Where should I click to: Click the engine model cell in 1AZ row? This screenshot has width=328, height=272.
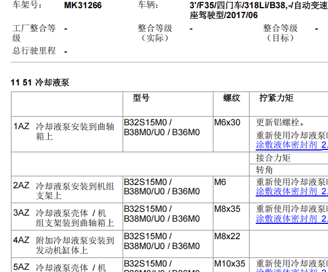(x=168, y=134)
